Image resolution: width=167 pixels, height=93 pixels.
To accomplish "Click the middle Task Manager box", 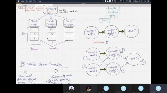I will point(51,23).
